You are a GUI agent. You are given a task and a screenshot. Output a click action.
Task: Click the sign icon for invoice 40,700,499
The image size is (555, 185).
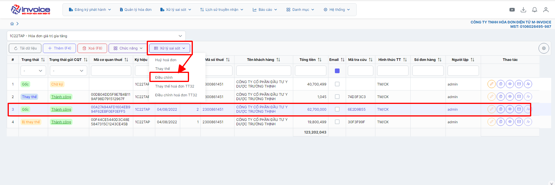(528, 84)
